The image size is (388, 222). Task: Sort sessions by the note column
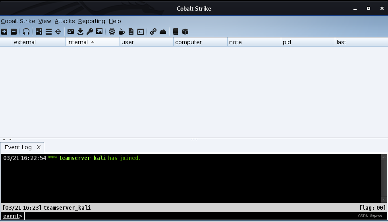coord(254,42)
